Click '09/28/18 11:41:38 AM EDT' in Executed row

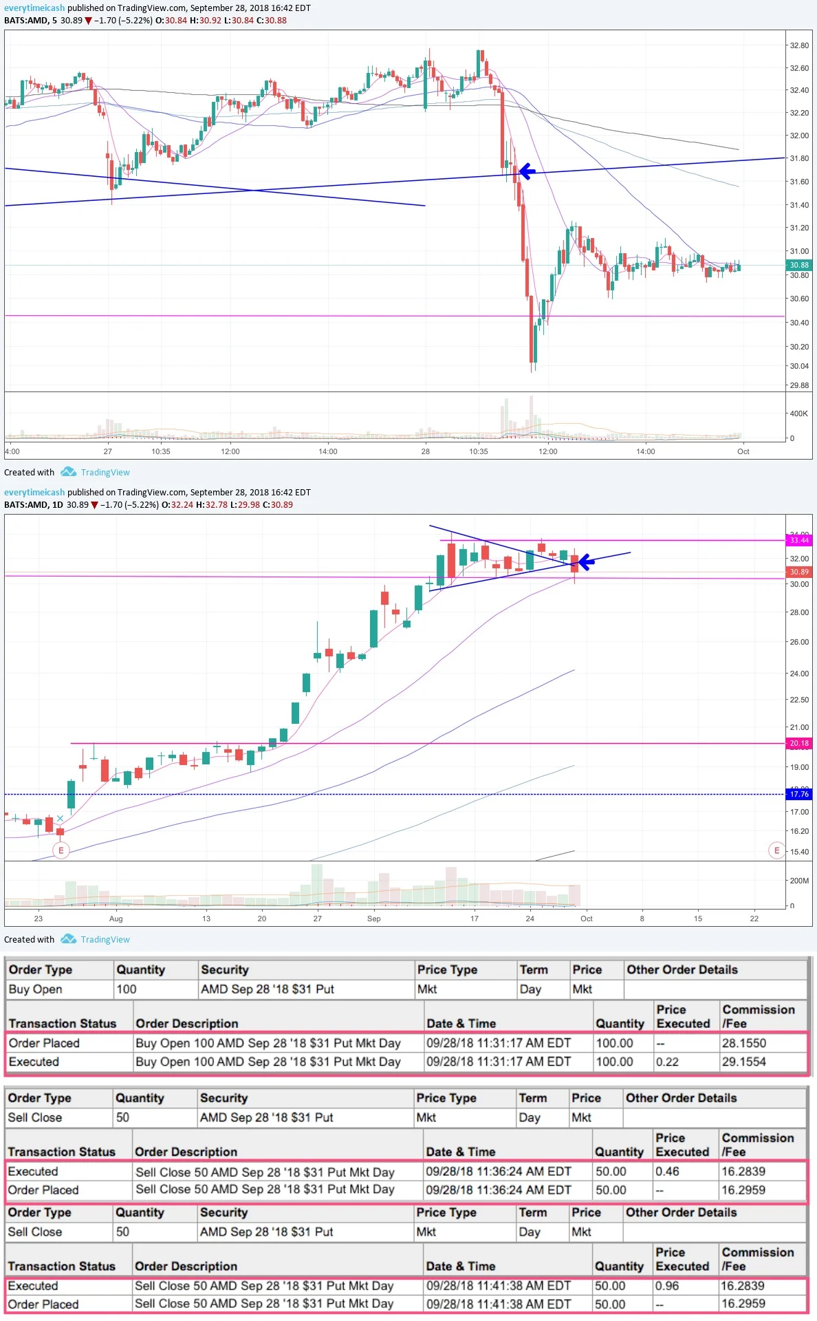point(499,1285)
